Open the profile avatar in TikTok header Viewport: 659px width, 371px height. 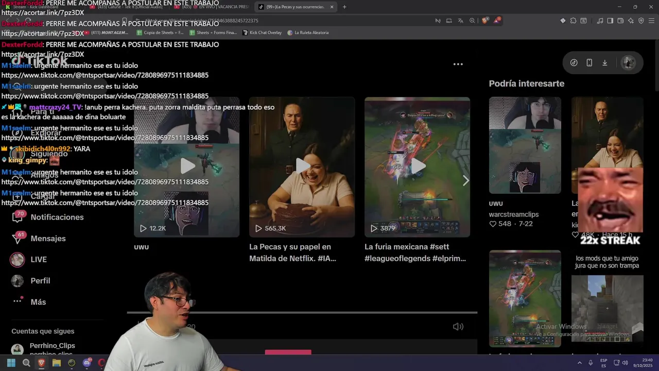coord(628,63)
